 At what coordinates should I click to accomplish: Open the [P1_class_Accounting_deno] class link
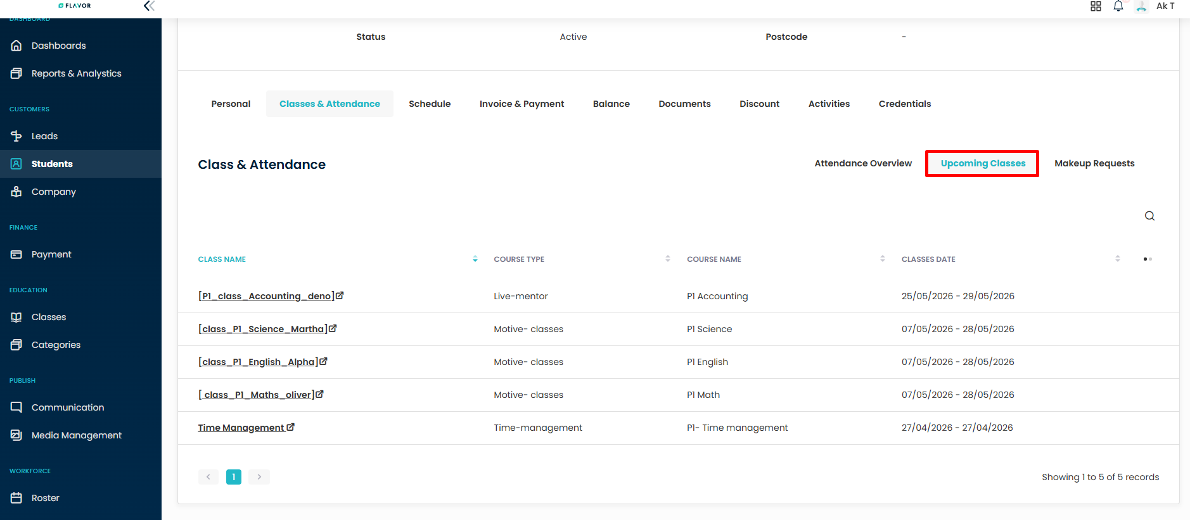coord(266,296)
